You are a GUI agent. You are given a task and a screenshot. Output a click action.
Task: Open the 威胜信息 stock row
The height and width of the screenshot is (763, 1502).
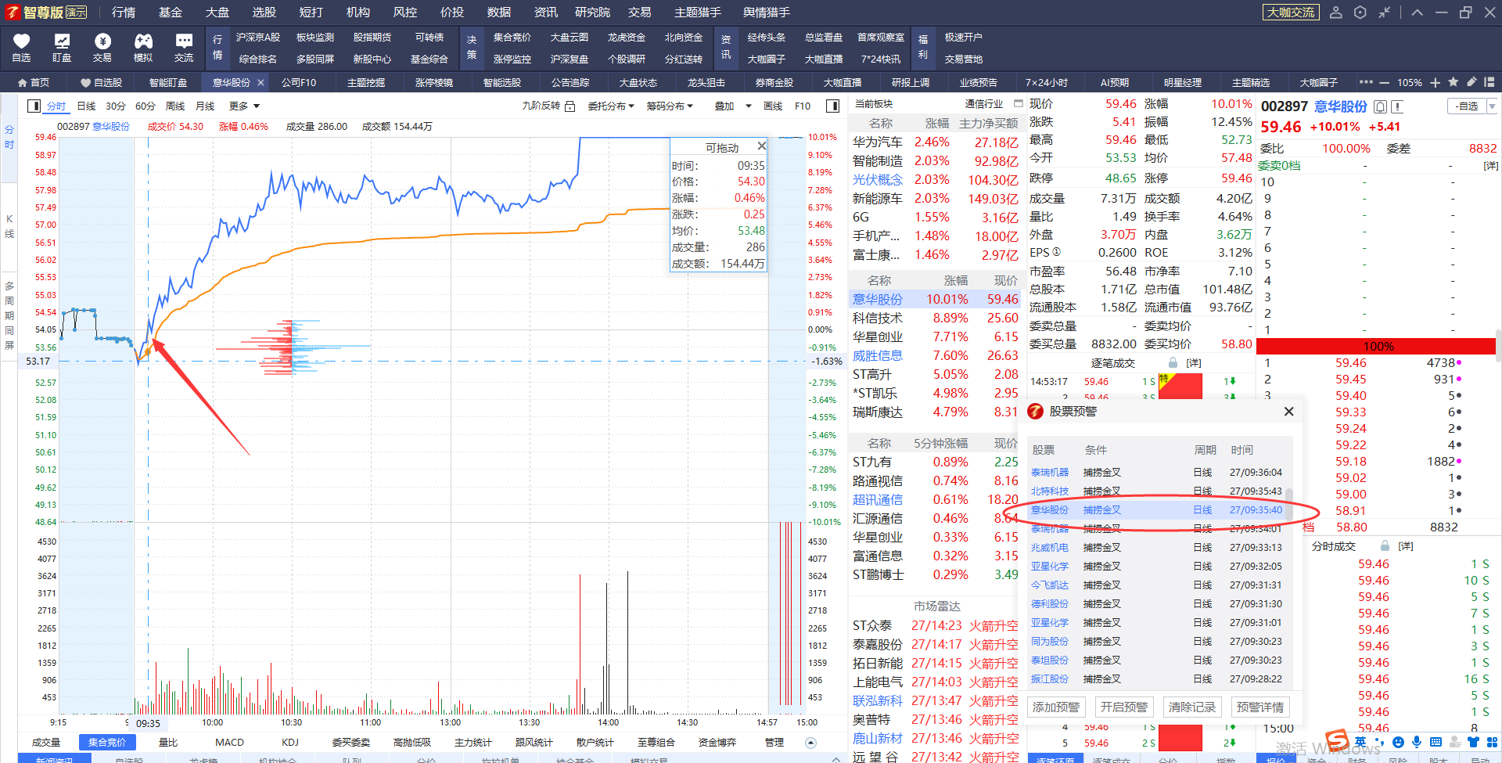coord(935,355)
